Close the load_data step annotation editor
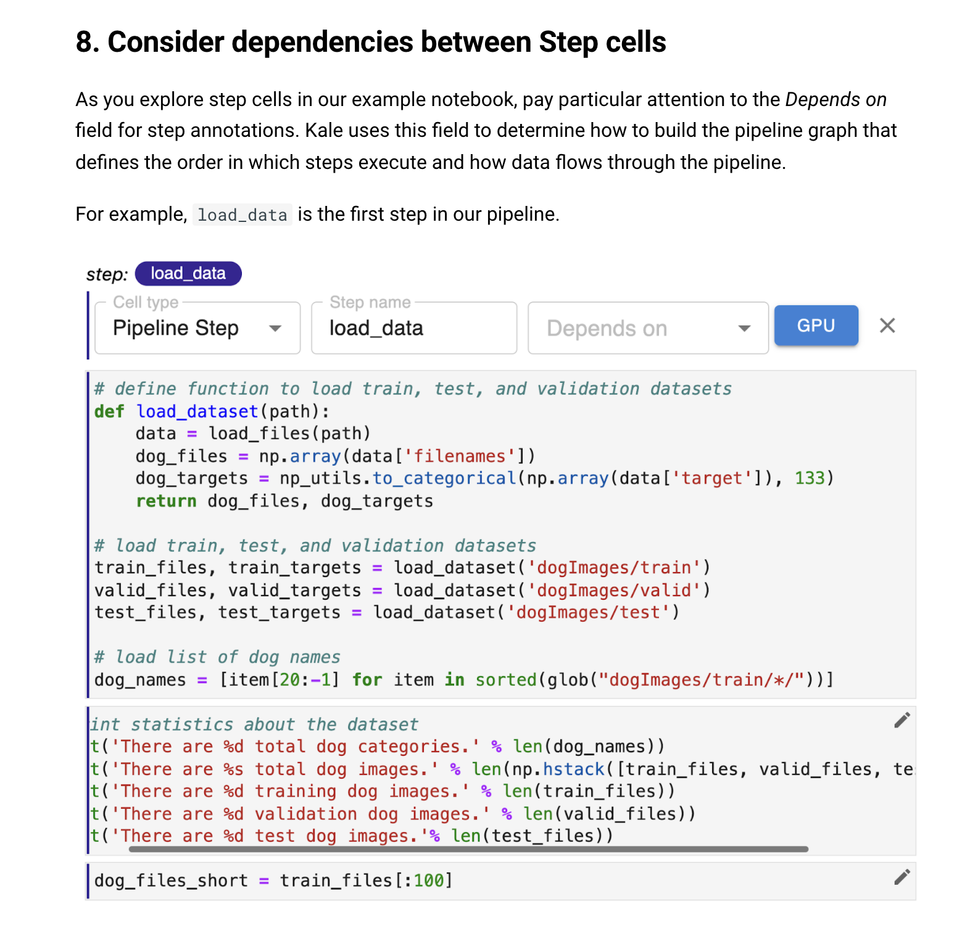Viewport: 970px width, 926px height. point(887,326)
